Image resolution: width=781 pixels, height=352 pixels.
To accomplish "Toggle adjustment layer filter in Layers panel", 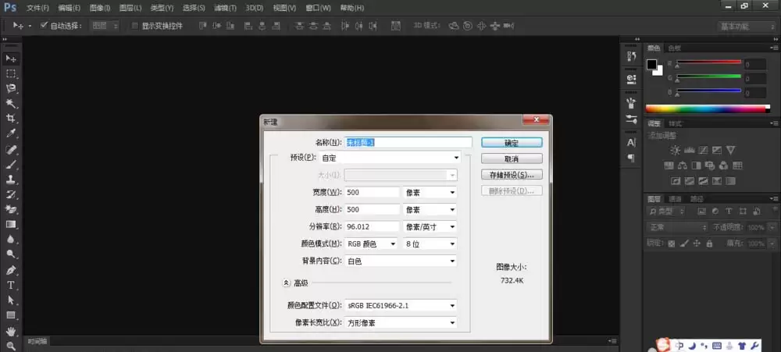I will pyautogui.click(x=715, y=211).
